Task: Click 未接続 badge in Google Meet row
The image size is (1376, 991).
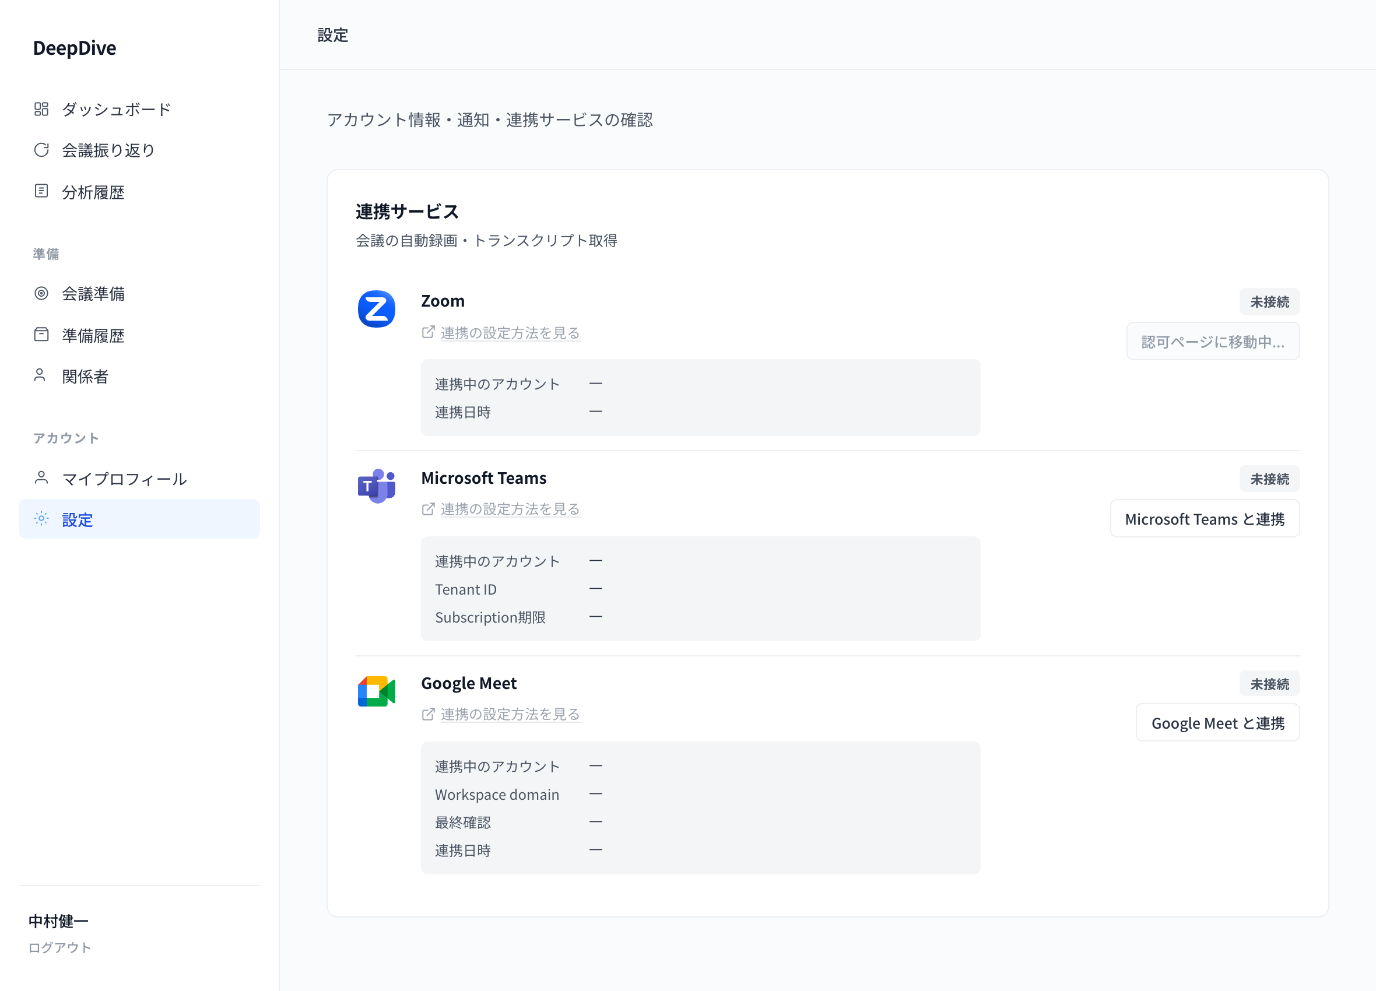Action: [x=1269, y=684]
